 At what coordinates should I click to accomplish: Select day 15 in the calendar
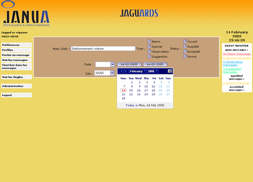coord(131,90)
